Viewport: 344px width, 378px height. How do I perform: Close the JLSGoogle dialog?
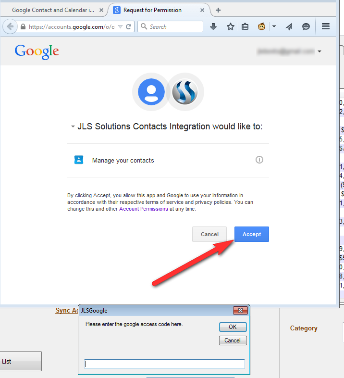[240, 311]
